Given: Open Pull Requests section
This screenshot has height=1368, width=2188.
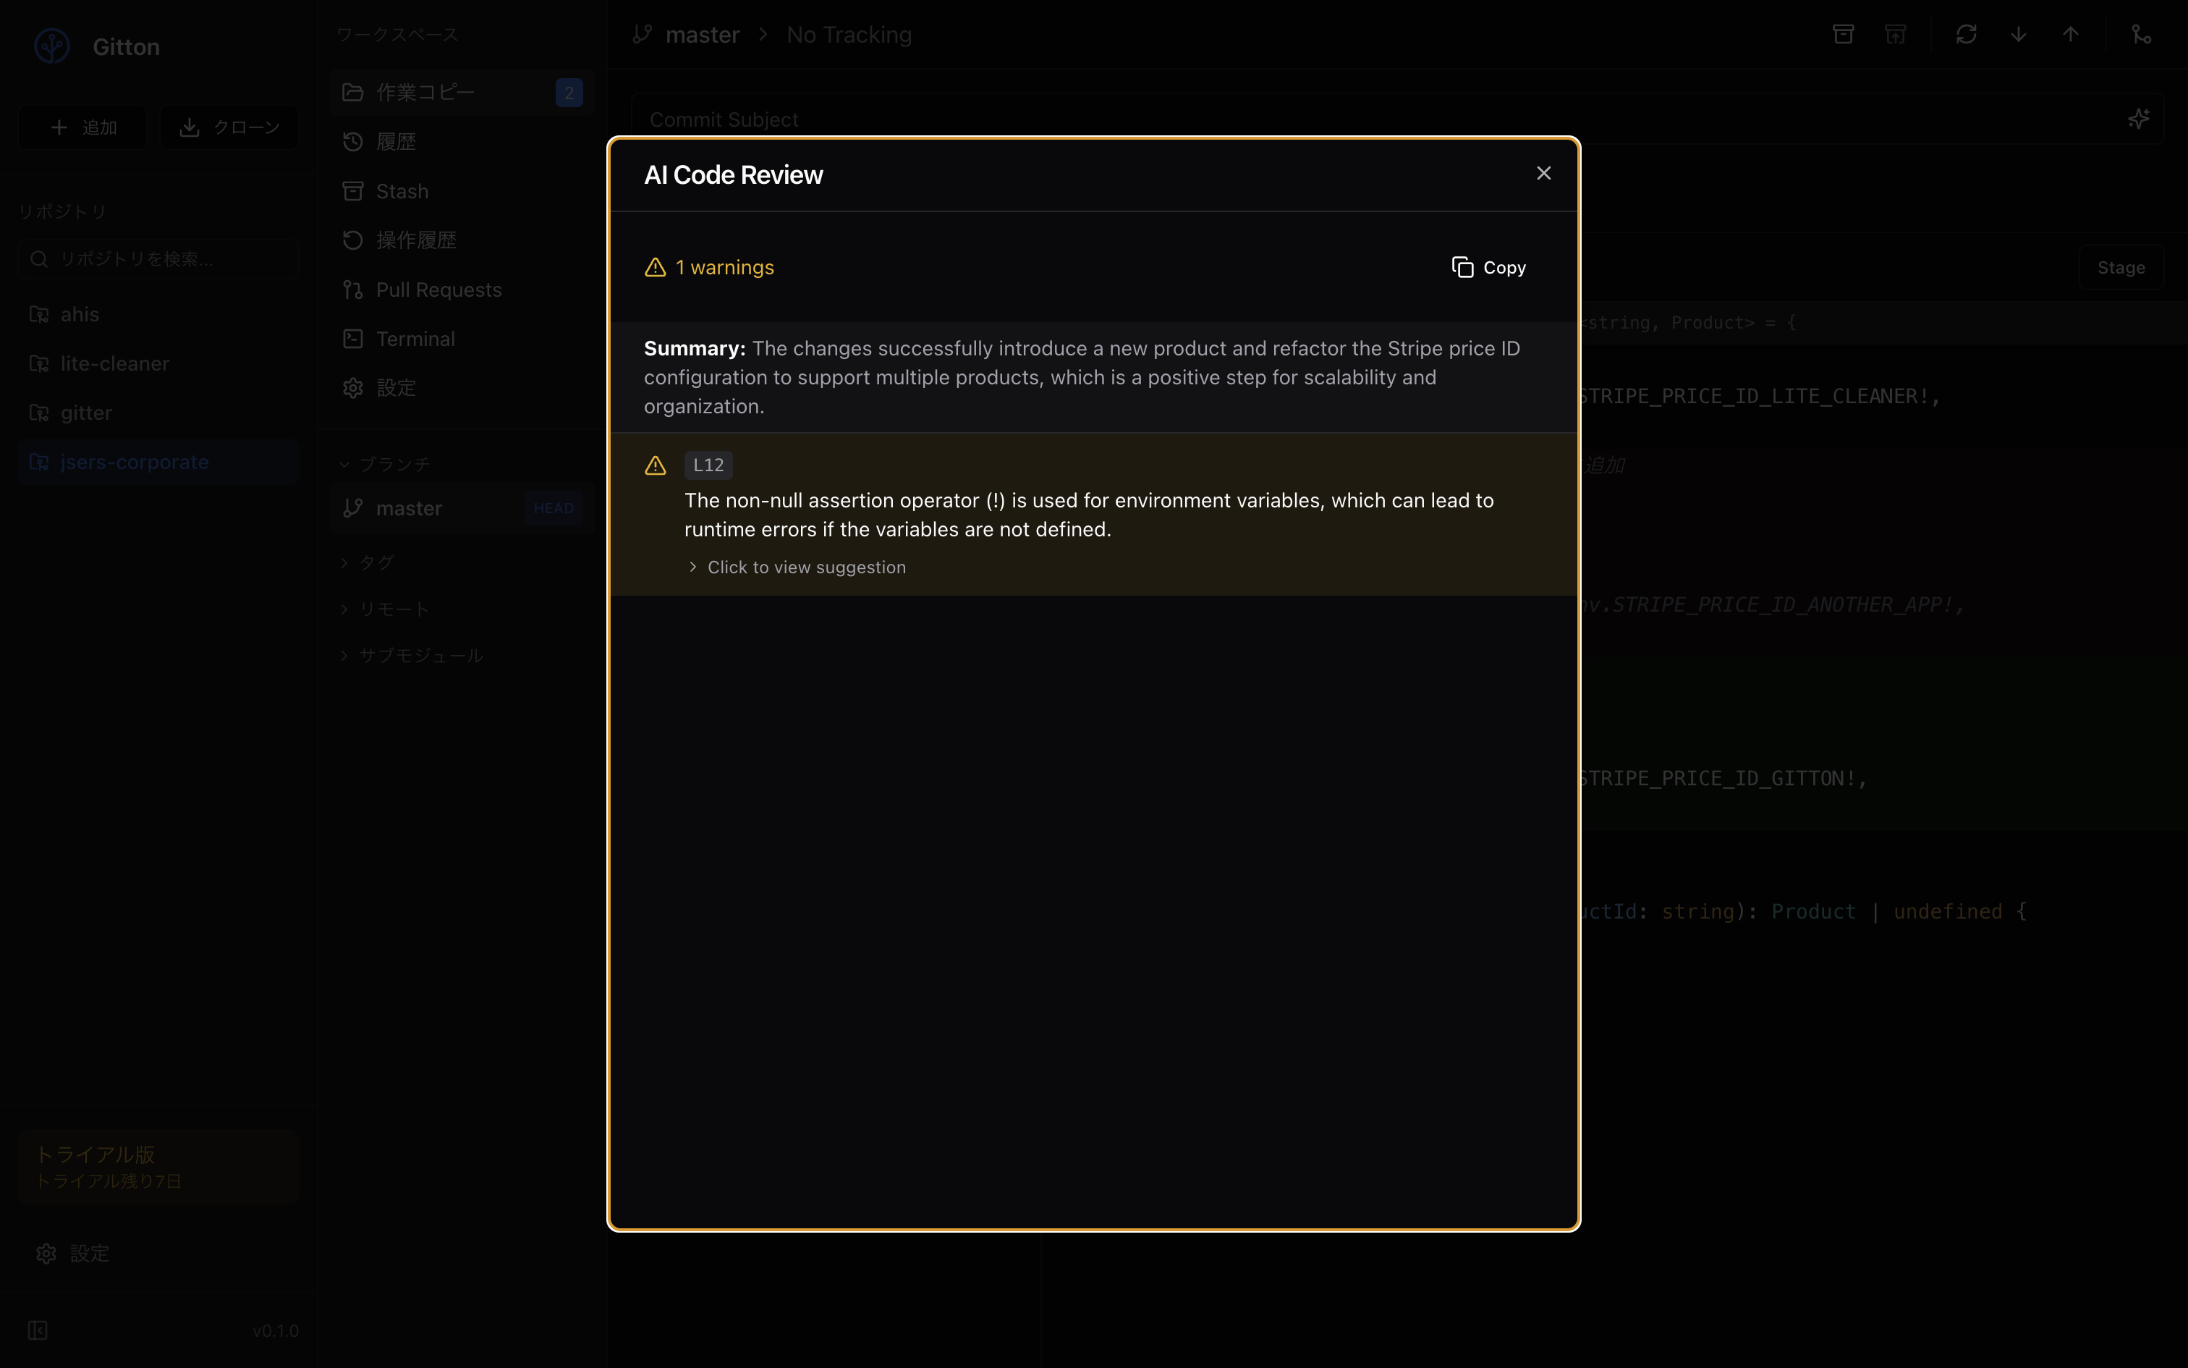Looking at the screenshot, I should tap(438, 290).
